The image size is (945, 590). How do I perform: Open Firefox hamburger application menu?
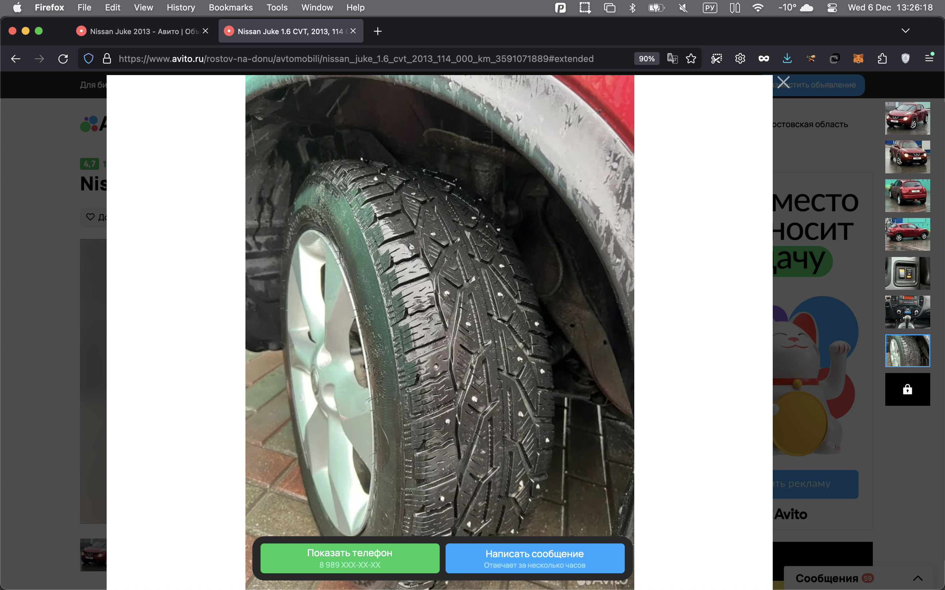pyautogui.click(x=929, y=58)
